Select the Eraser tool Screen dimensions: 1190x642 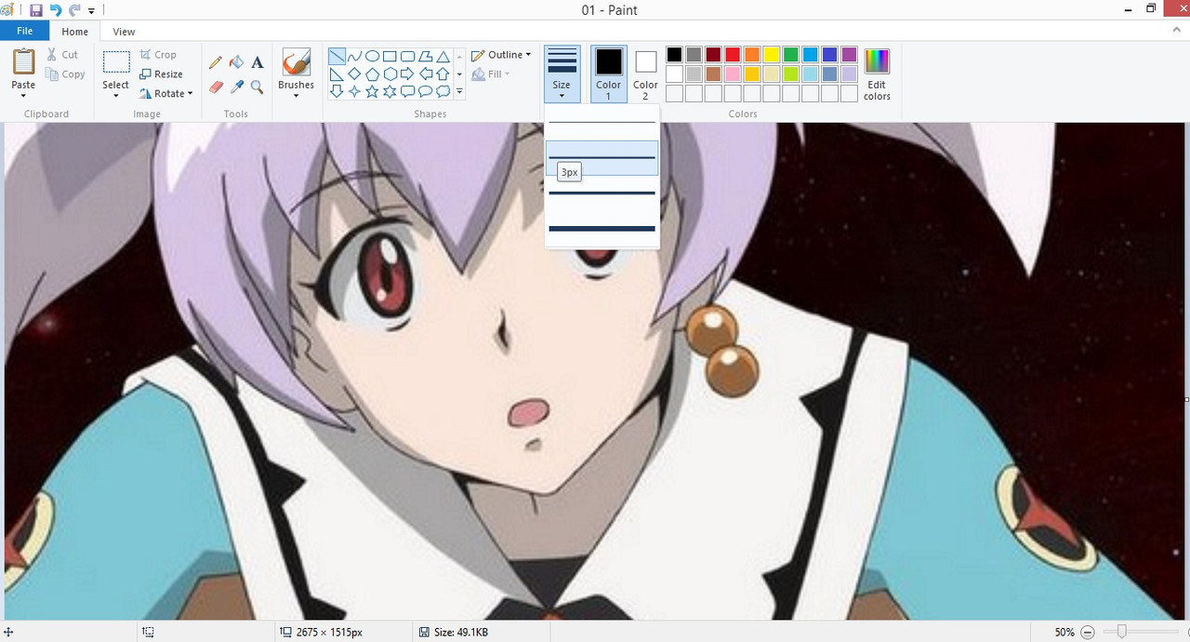pyautogui.click(x=216, y=87)
